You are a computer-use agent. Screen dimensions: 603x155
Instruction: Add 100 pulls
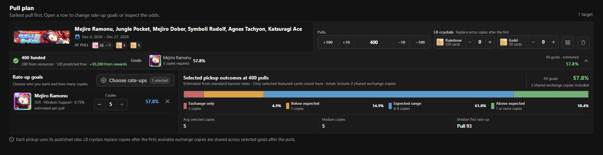(x=328, y=42)
